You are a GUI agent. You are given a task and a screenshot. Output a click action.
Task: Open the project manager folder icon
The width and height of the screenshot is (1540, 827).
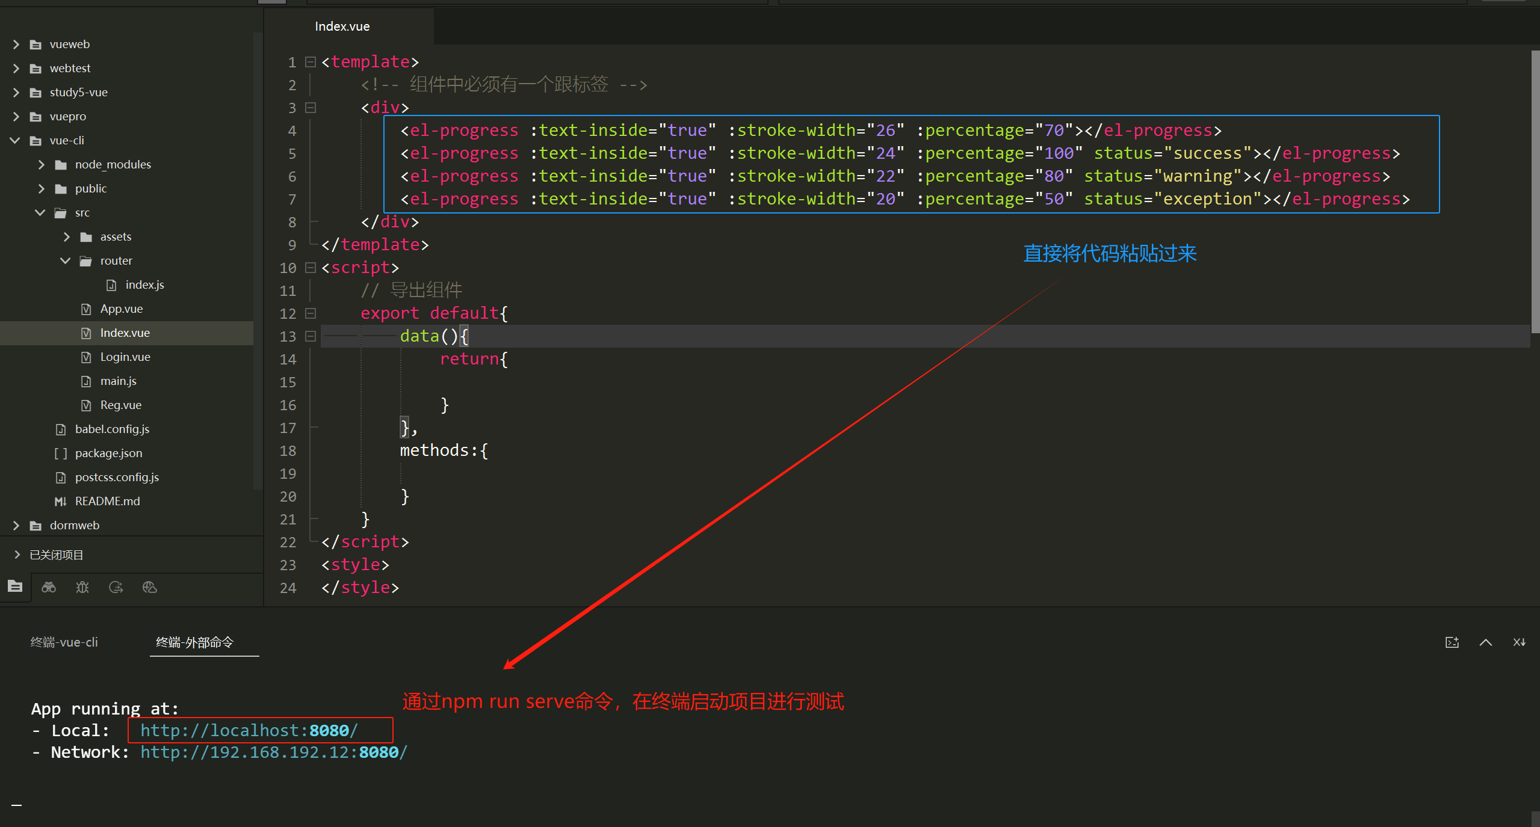15,586
